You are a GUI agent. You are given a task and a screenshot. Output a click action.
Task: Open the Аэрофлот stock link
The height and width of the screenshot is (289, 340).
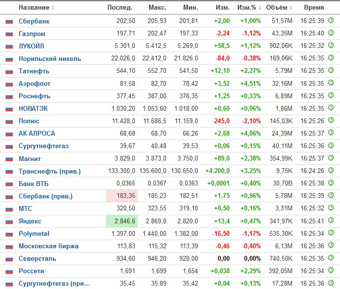[35, 83]
